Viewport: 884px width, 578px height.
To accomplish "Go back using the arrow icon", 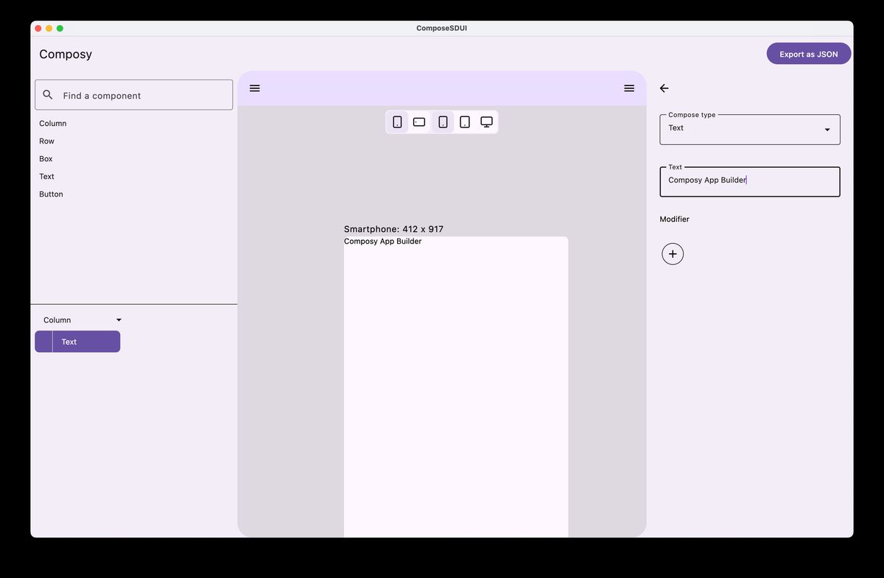I will pyautogui.click(x=664, y=88).
